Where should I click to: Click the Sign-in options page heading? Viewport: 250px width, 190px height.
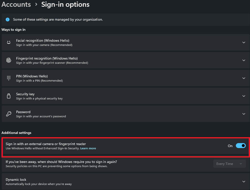point(65,4)
